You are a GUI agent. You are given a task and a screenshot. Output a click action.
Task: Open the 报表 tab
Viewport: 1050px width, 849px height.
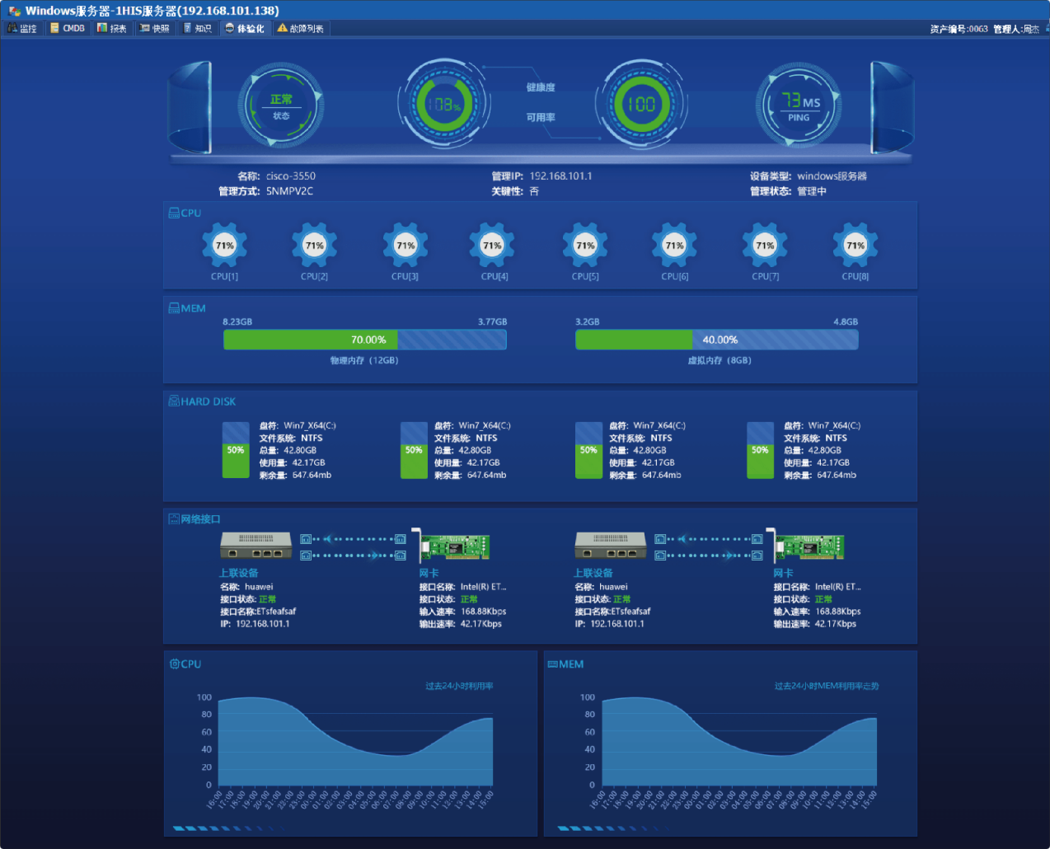(111, 28)
